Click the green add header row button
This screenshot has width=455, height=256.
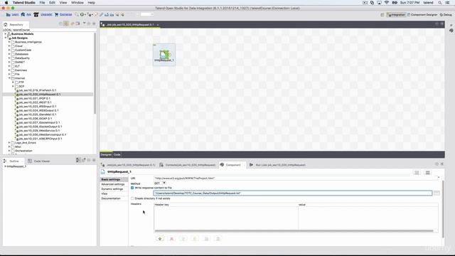coord(160,239)
